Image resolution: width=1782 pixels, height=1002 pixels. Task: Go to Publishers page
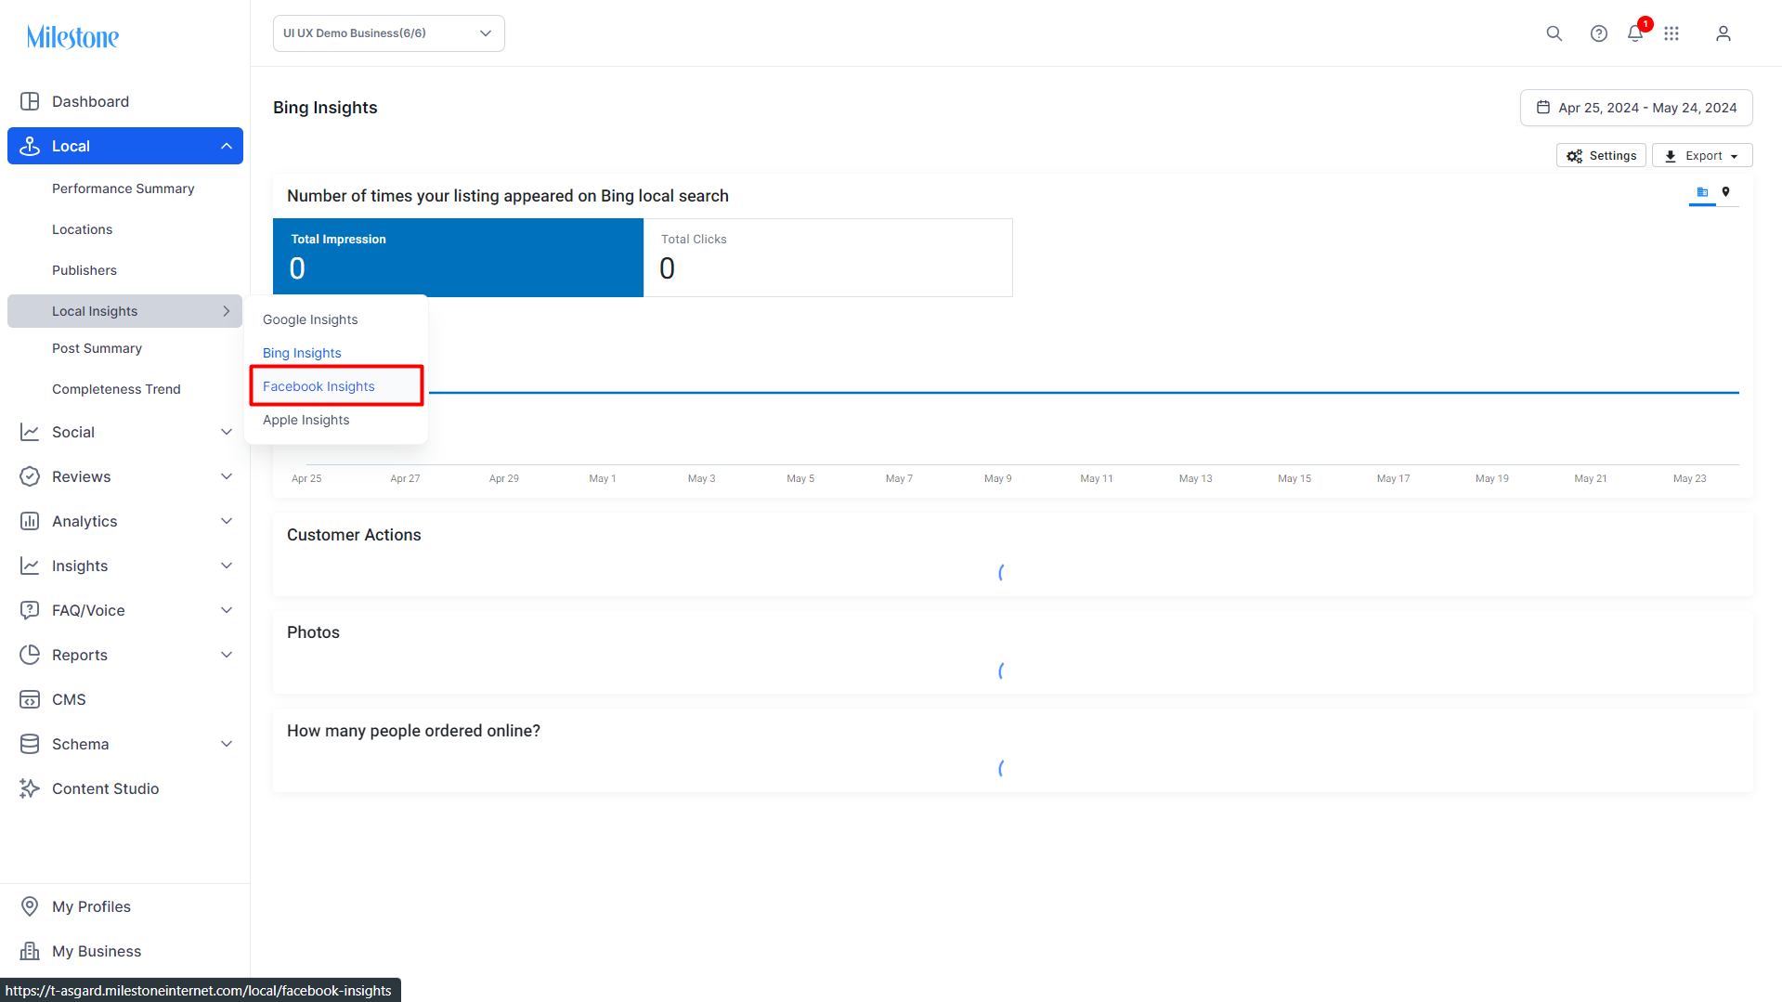85,270
